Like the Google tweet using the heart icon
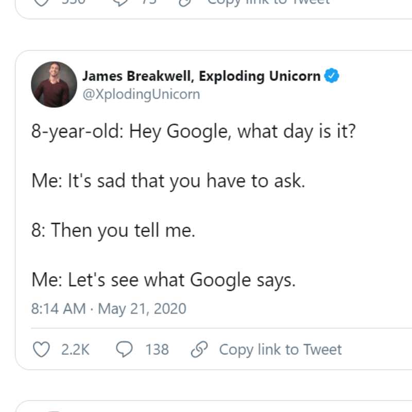 coord(40,349)
